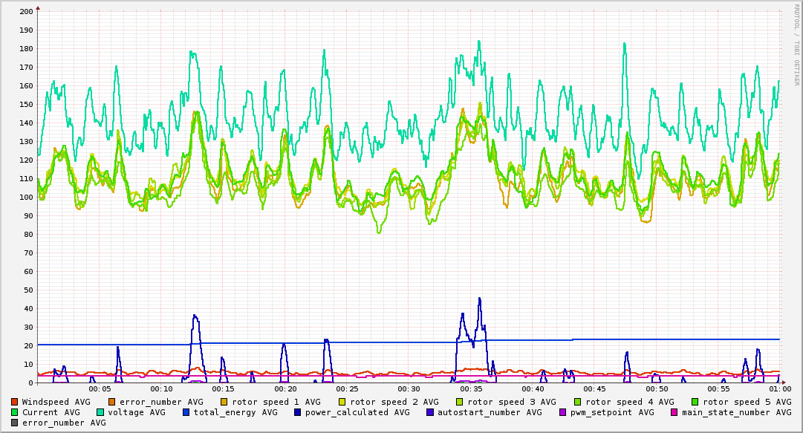This screenshot has width=803, height=433.
Task: Click the 01:00 time axis label
Action: (x=781, y=389)
